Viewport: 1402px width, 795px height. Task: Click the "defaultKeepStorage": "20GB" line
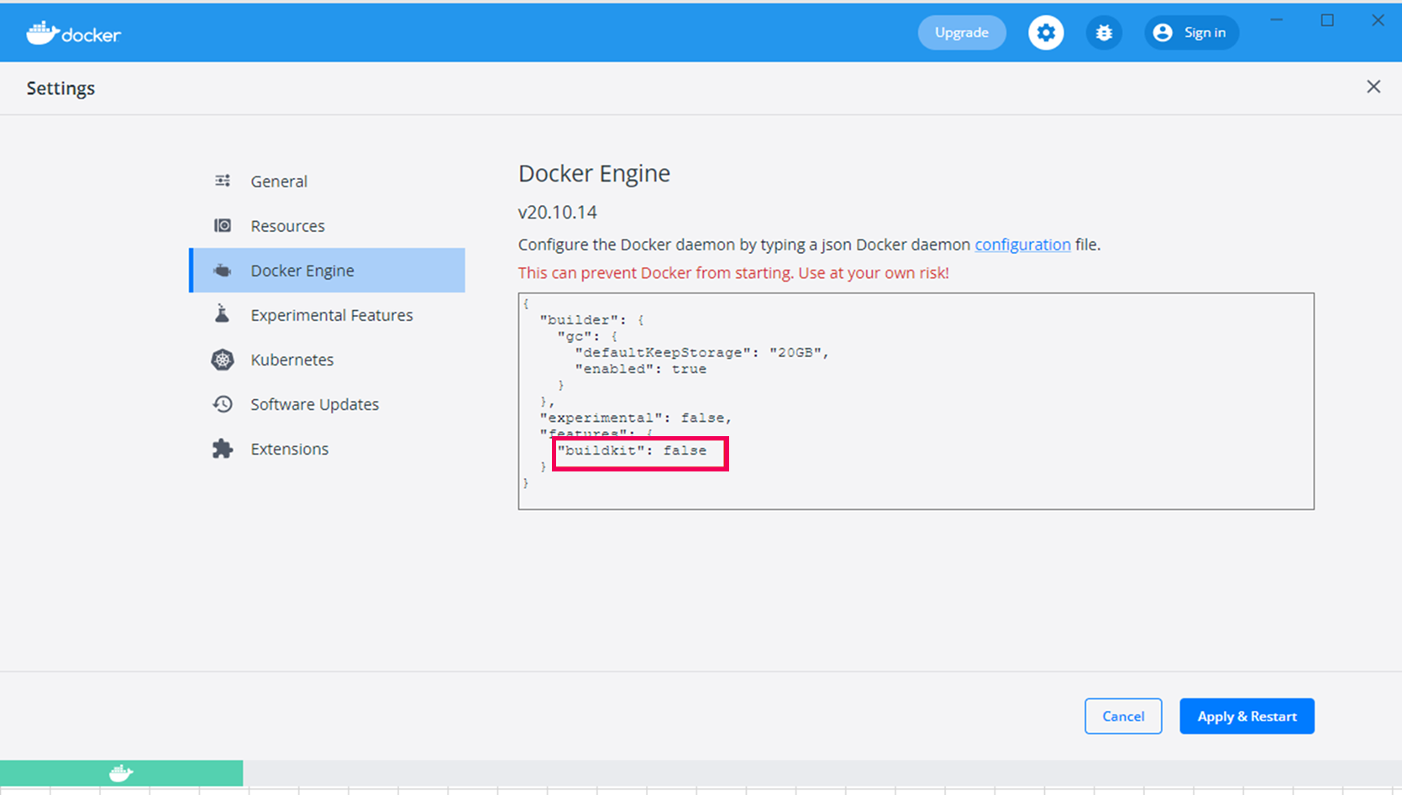point(702,352)
